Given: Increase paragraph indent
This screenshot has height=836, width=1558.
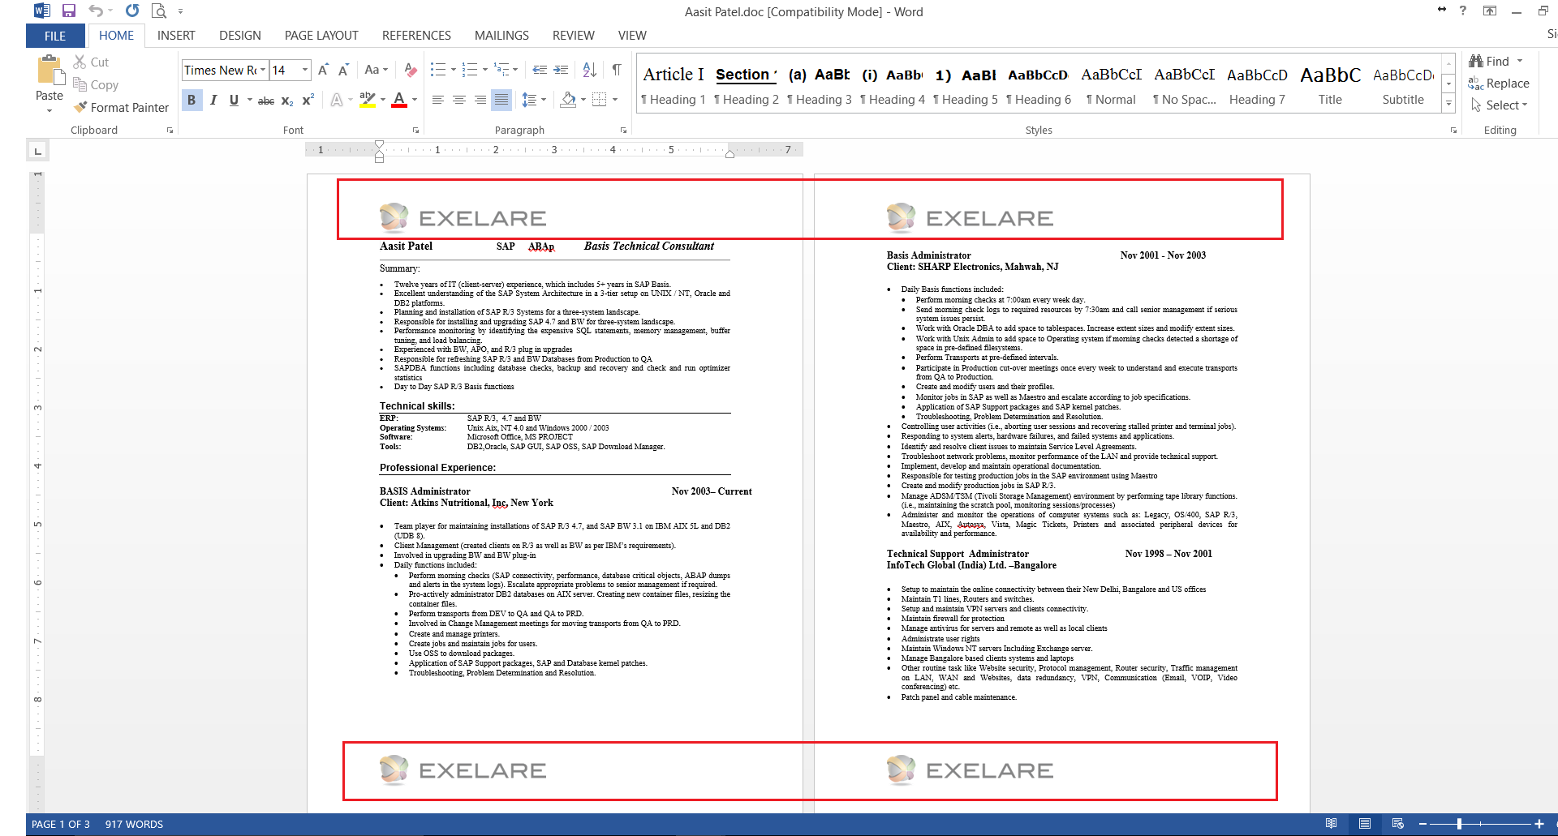Looking at the screenshot, I should (x=561, y=70).
